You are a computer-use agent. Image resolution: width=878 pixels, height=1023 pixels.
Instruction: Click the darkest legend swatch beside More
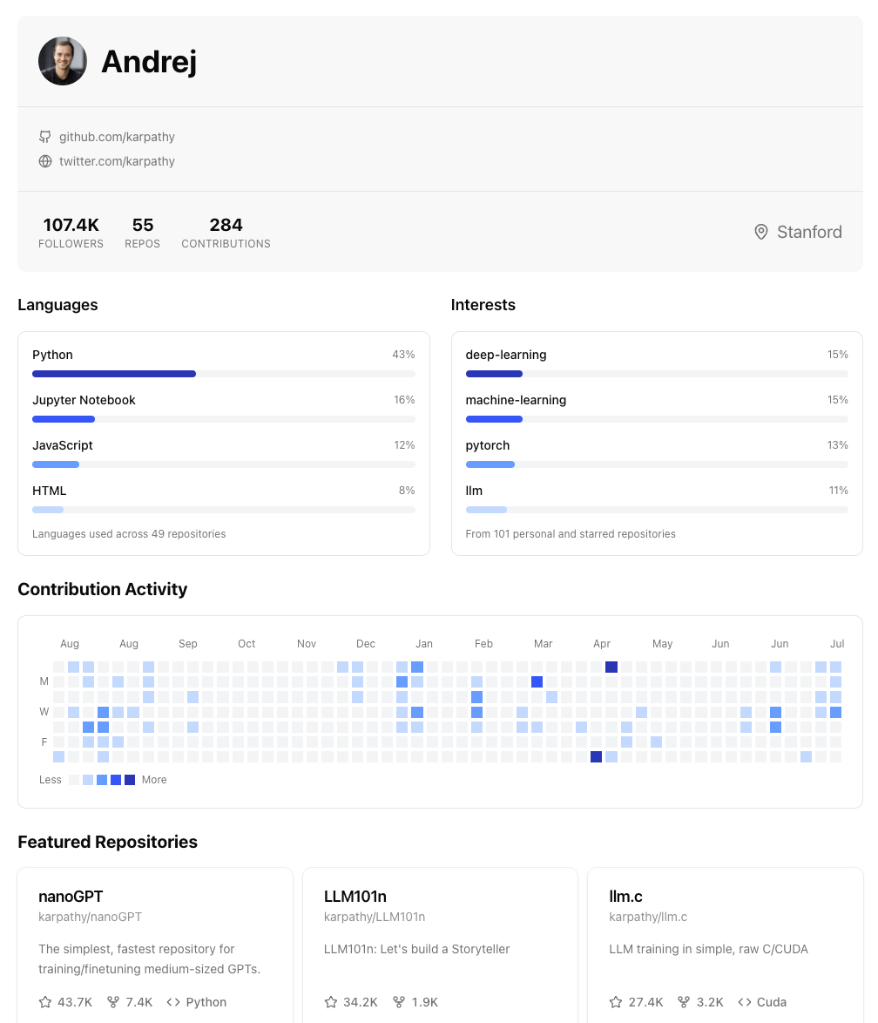tap(130, 780)
